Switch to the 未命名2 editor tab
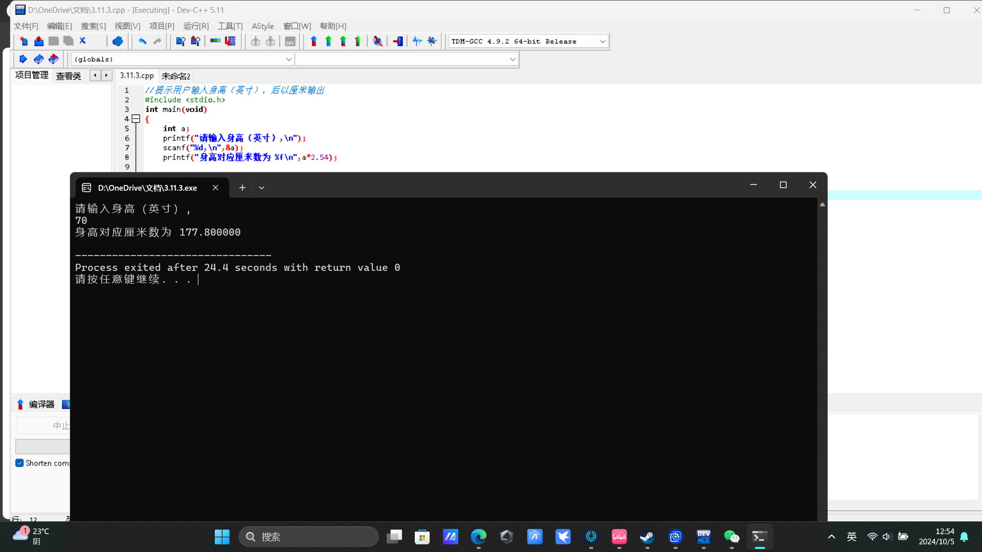This screenshot has height=552, width=982. point(175,76)
